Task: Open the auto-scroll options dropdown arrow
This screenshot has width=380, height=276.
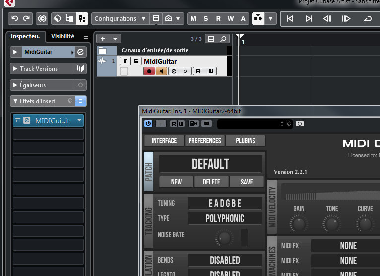Action: 270,19
